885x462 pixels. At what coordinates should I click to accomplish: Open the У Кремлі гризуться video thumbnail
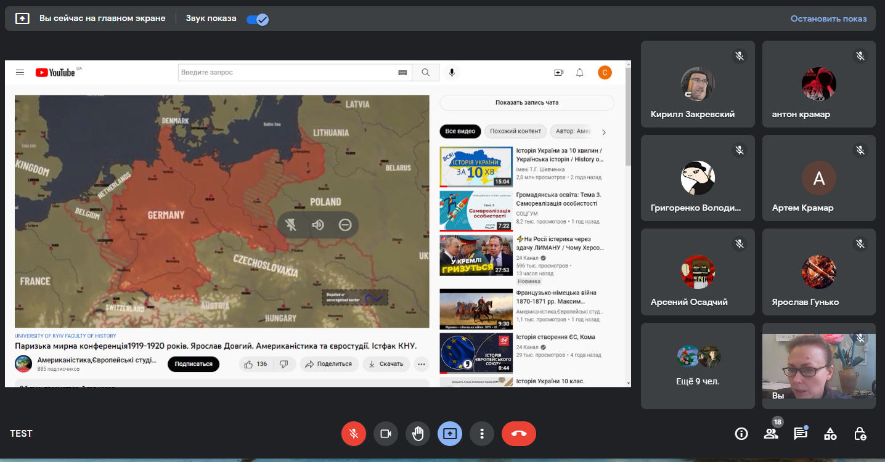point(476,255)
